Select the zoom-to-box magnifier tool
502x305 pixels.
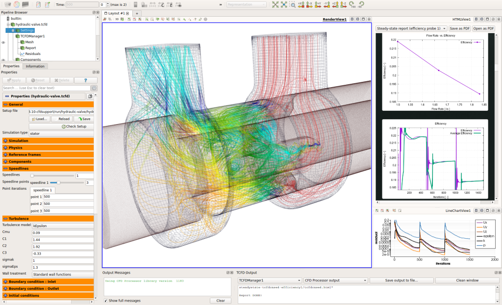pos(293,4)
